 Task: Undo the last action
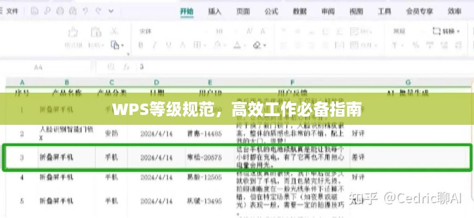86,11
